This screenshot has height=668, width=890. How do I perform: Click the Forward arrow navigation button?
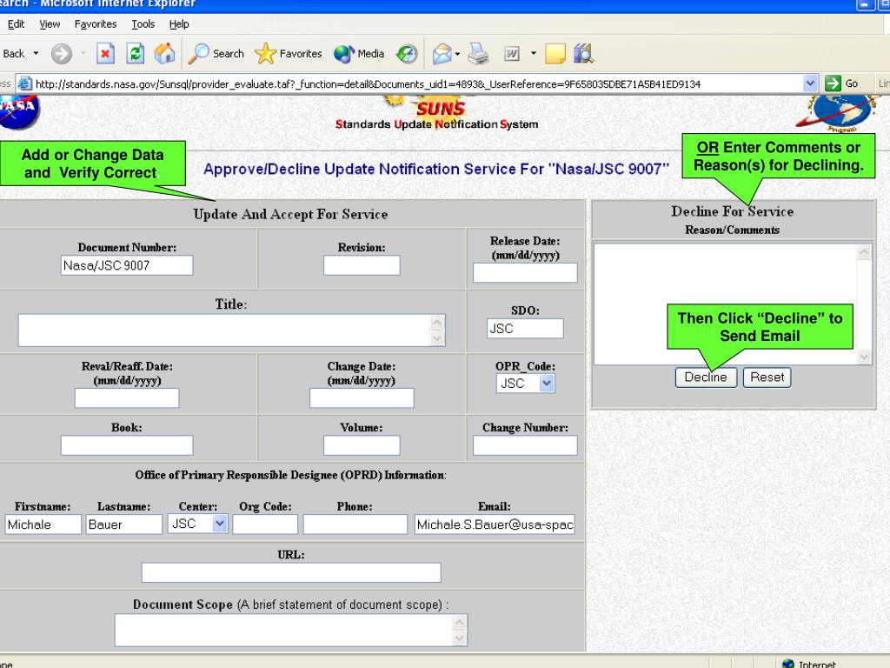(62, 54)
